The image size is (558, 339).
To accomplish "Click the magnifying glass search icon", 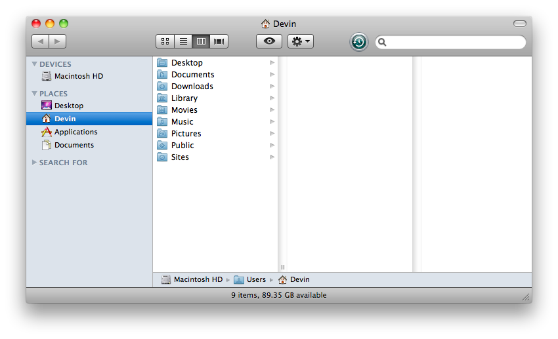I will [382, 42].
